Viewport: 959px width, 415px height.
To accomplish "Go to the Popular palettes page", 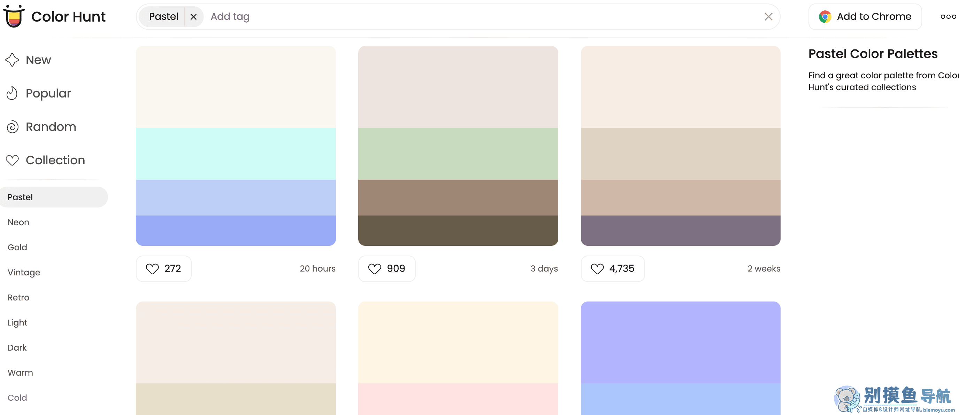I will [x=48, y=93].
